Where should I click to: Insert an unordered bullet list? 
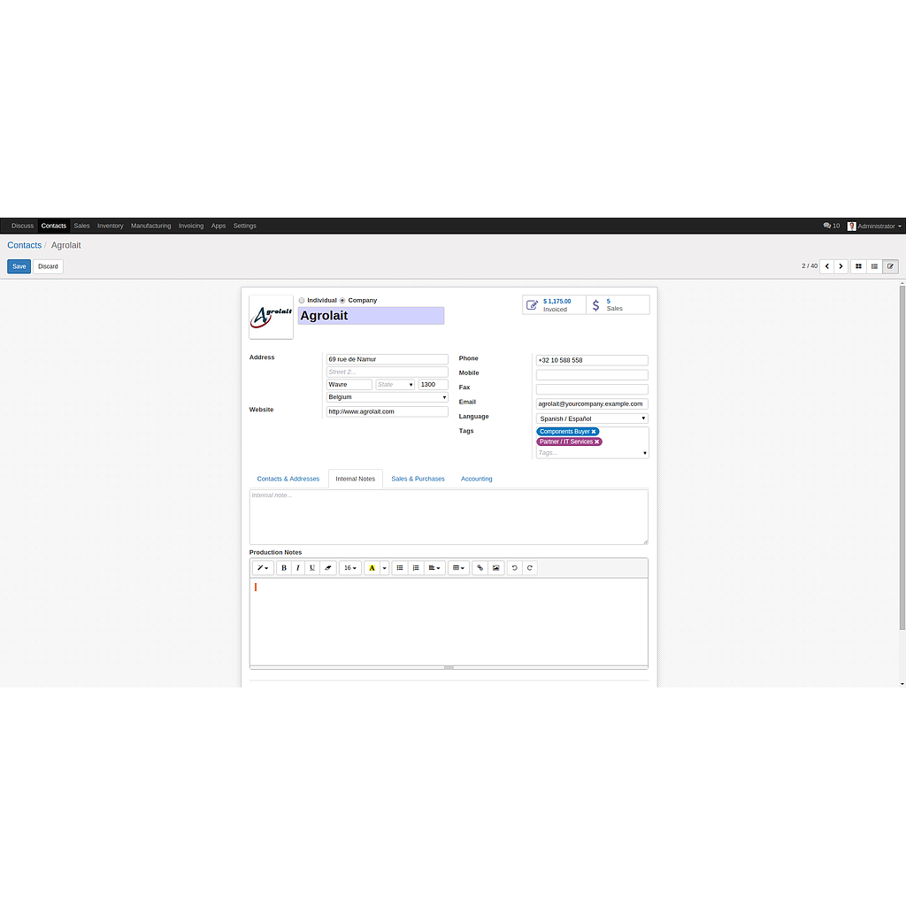[x=400, y=567]
